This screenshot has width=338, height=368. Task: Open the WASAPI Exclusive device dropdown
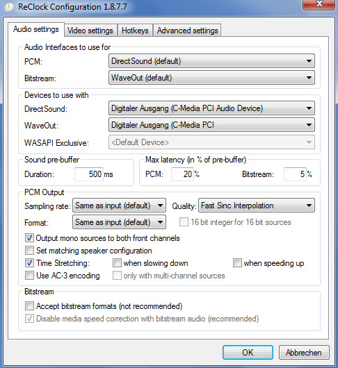pyautogui.click(x=211, y=142)
